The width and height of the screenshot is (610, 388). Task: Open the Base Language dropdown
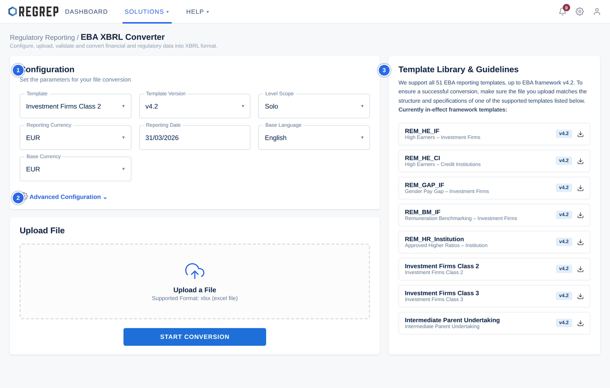[x=314, y=137]
